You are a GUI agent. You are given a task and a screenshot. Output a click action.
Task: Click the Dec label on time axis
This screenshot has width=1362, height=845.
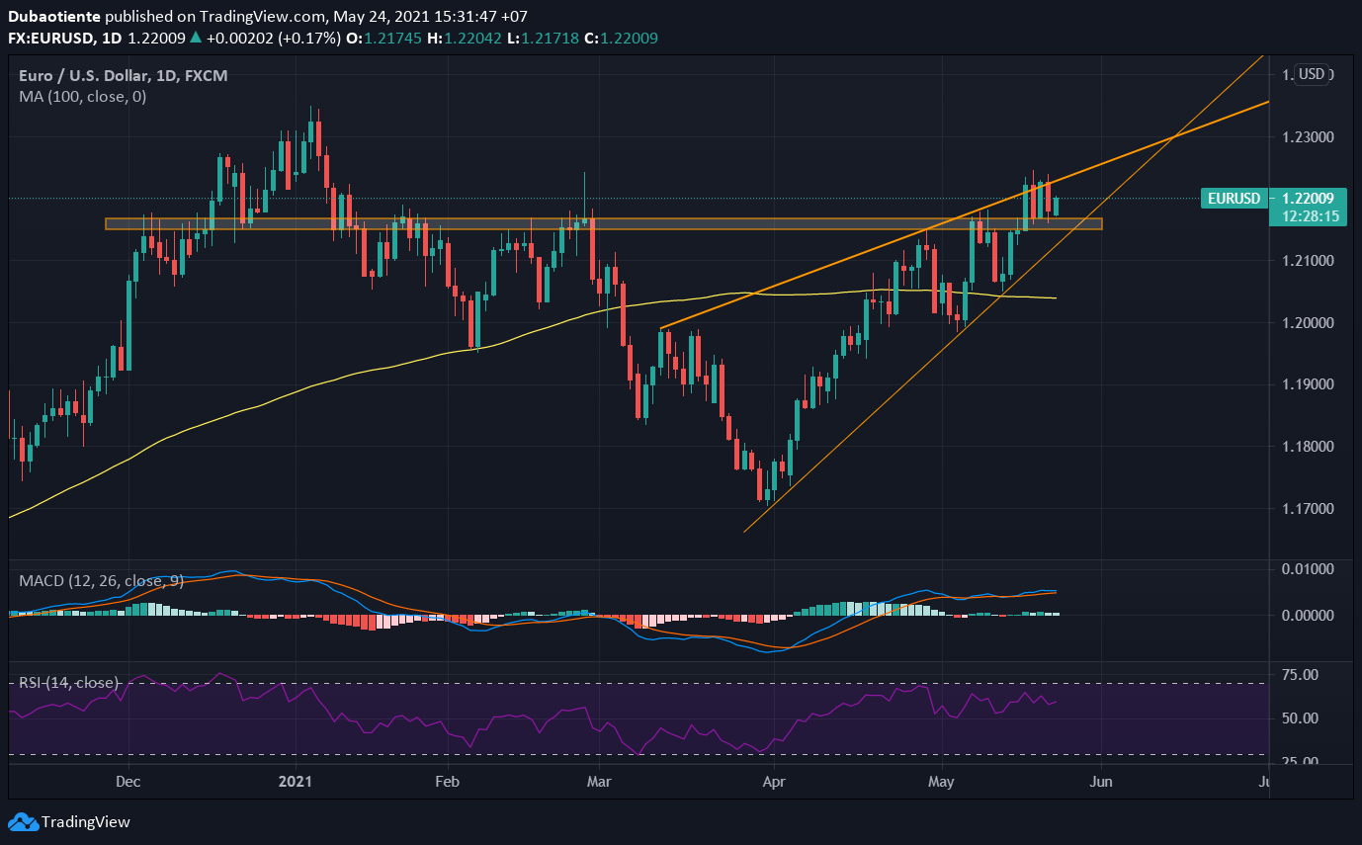tap(128, 782)
